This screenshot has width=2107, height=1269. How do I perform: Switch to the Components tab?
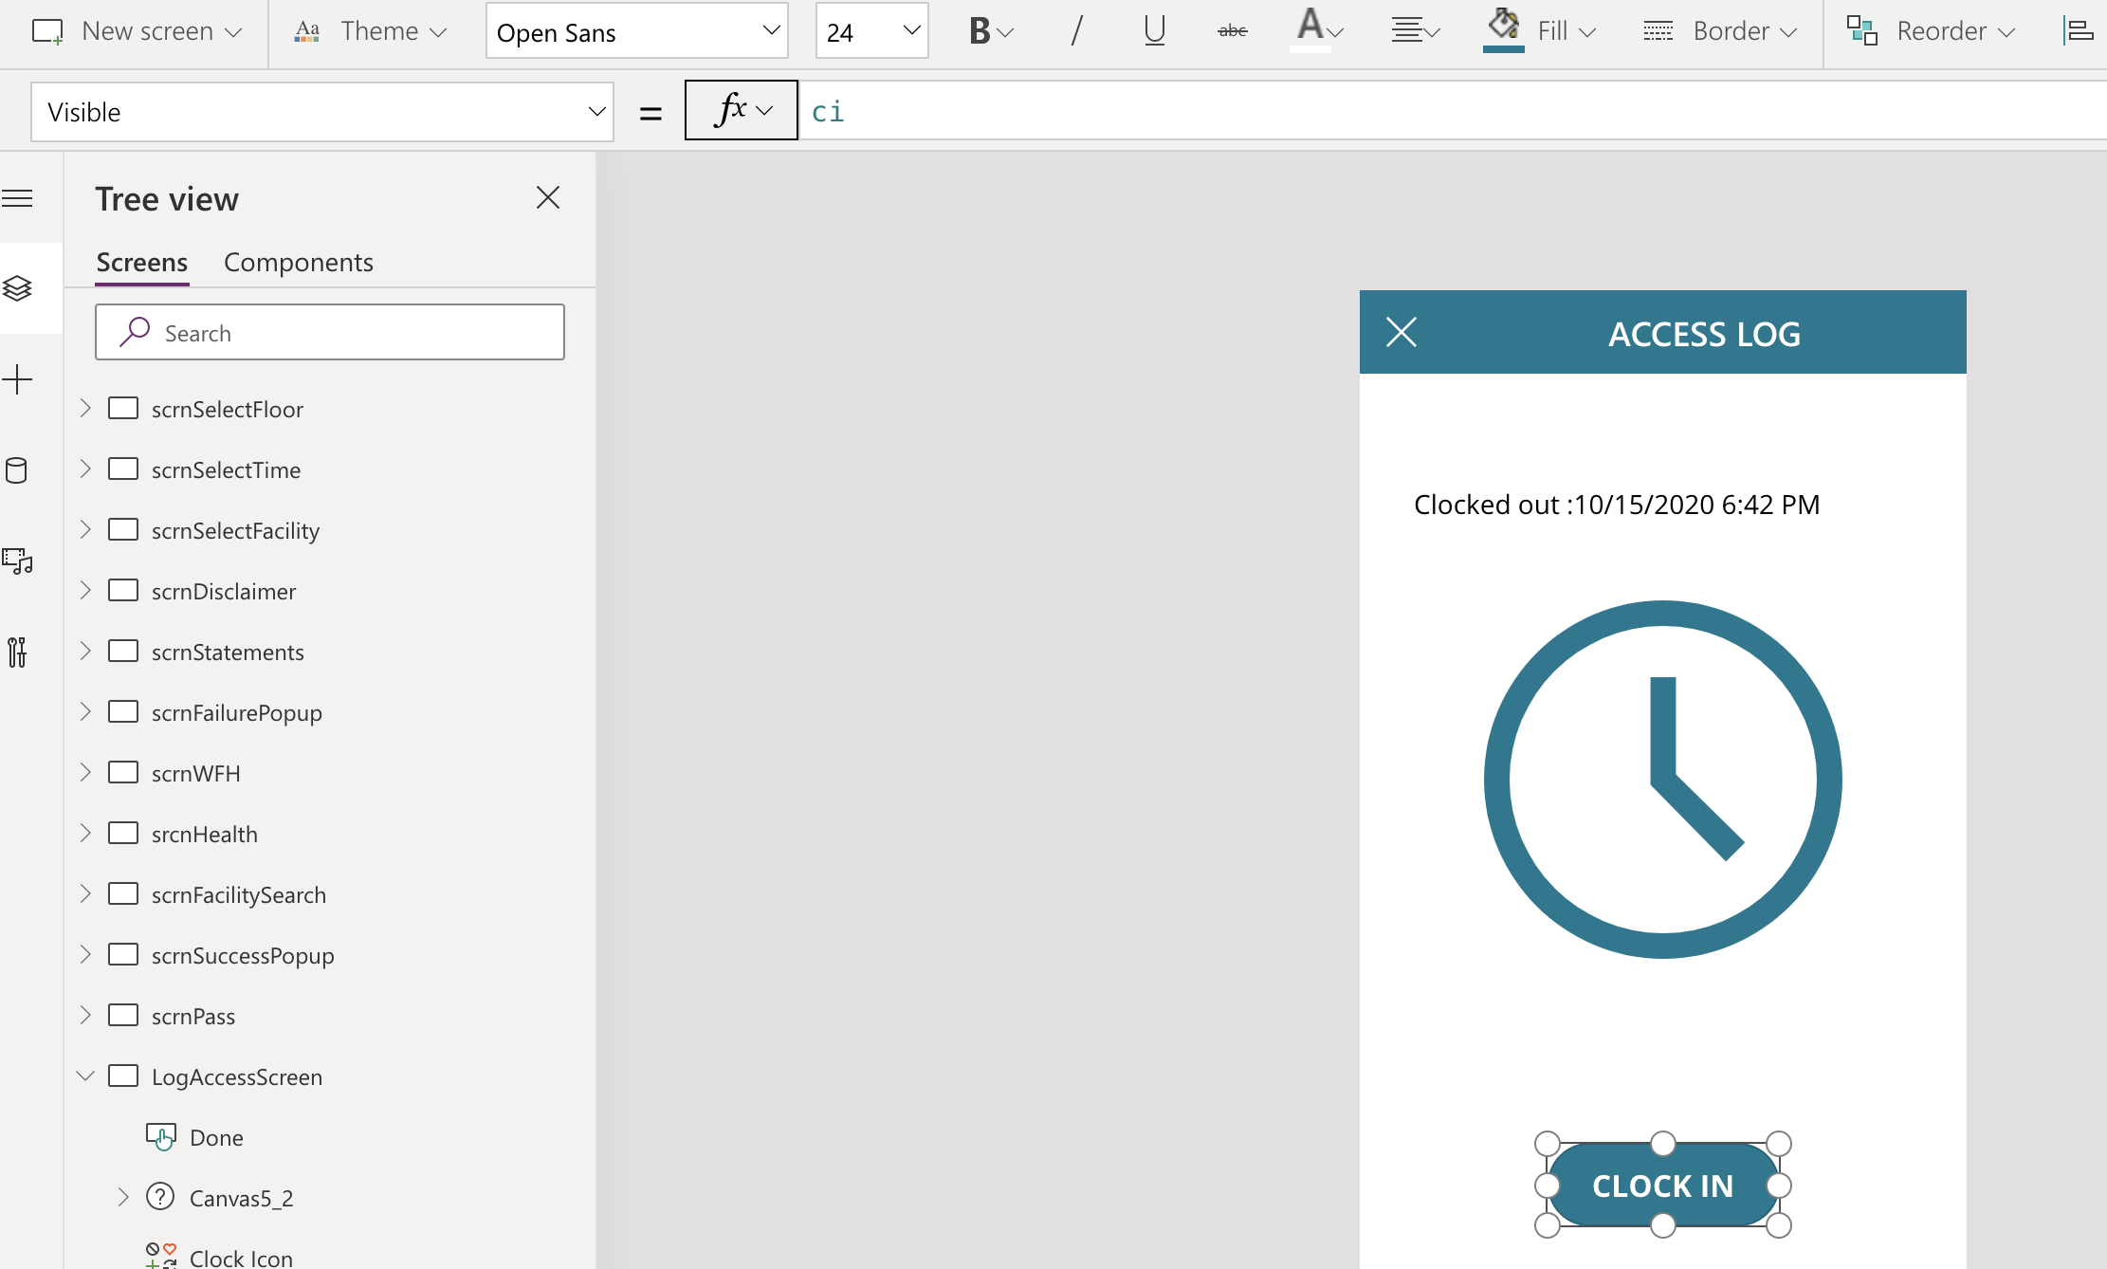click(298, 262)
